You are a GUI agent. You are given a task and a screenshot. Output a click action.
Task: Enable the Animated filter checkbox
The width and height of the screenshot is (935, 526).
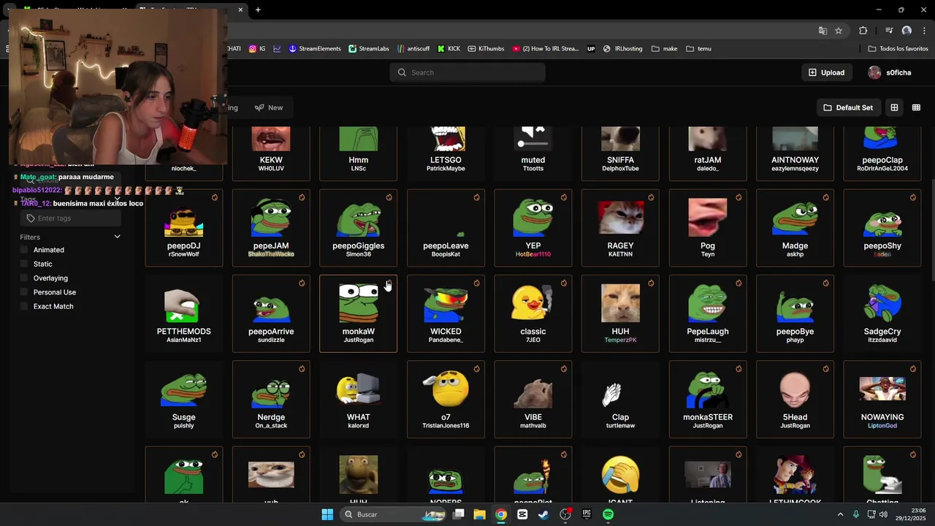(24, 250)
